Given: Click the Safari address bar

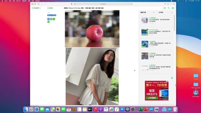Looking at the screenshot, I should point(103,4).
